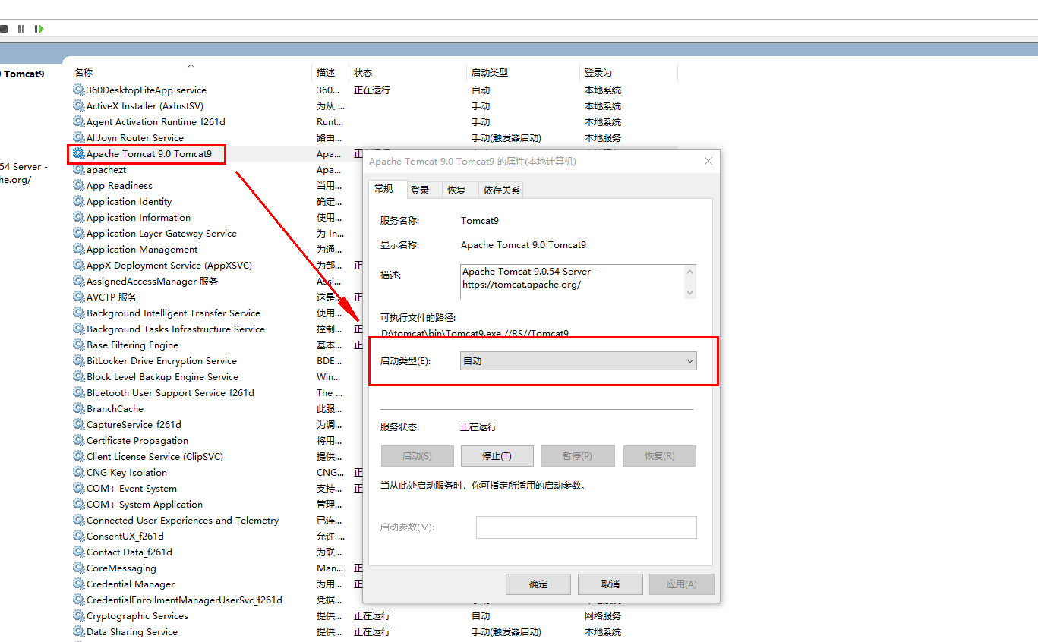Click gear icon of AllJoyn Router Service

[x=79, y=137]
